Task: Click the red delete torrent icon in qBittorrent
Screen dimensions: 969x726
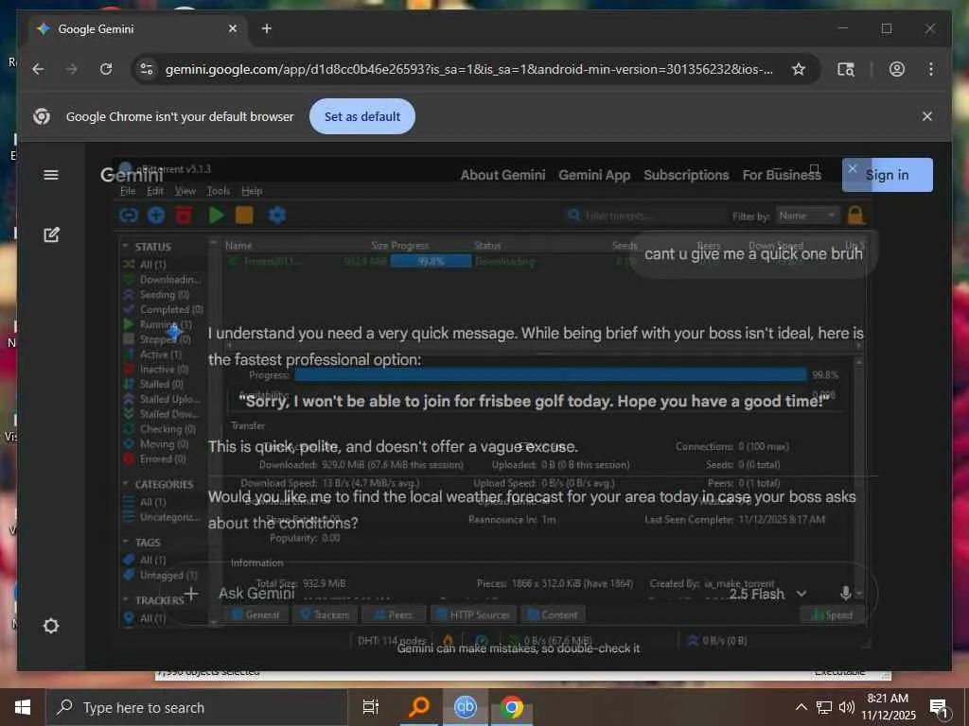Action: 185,215
